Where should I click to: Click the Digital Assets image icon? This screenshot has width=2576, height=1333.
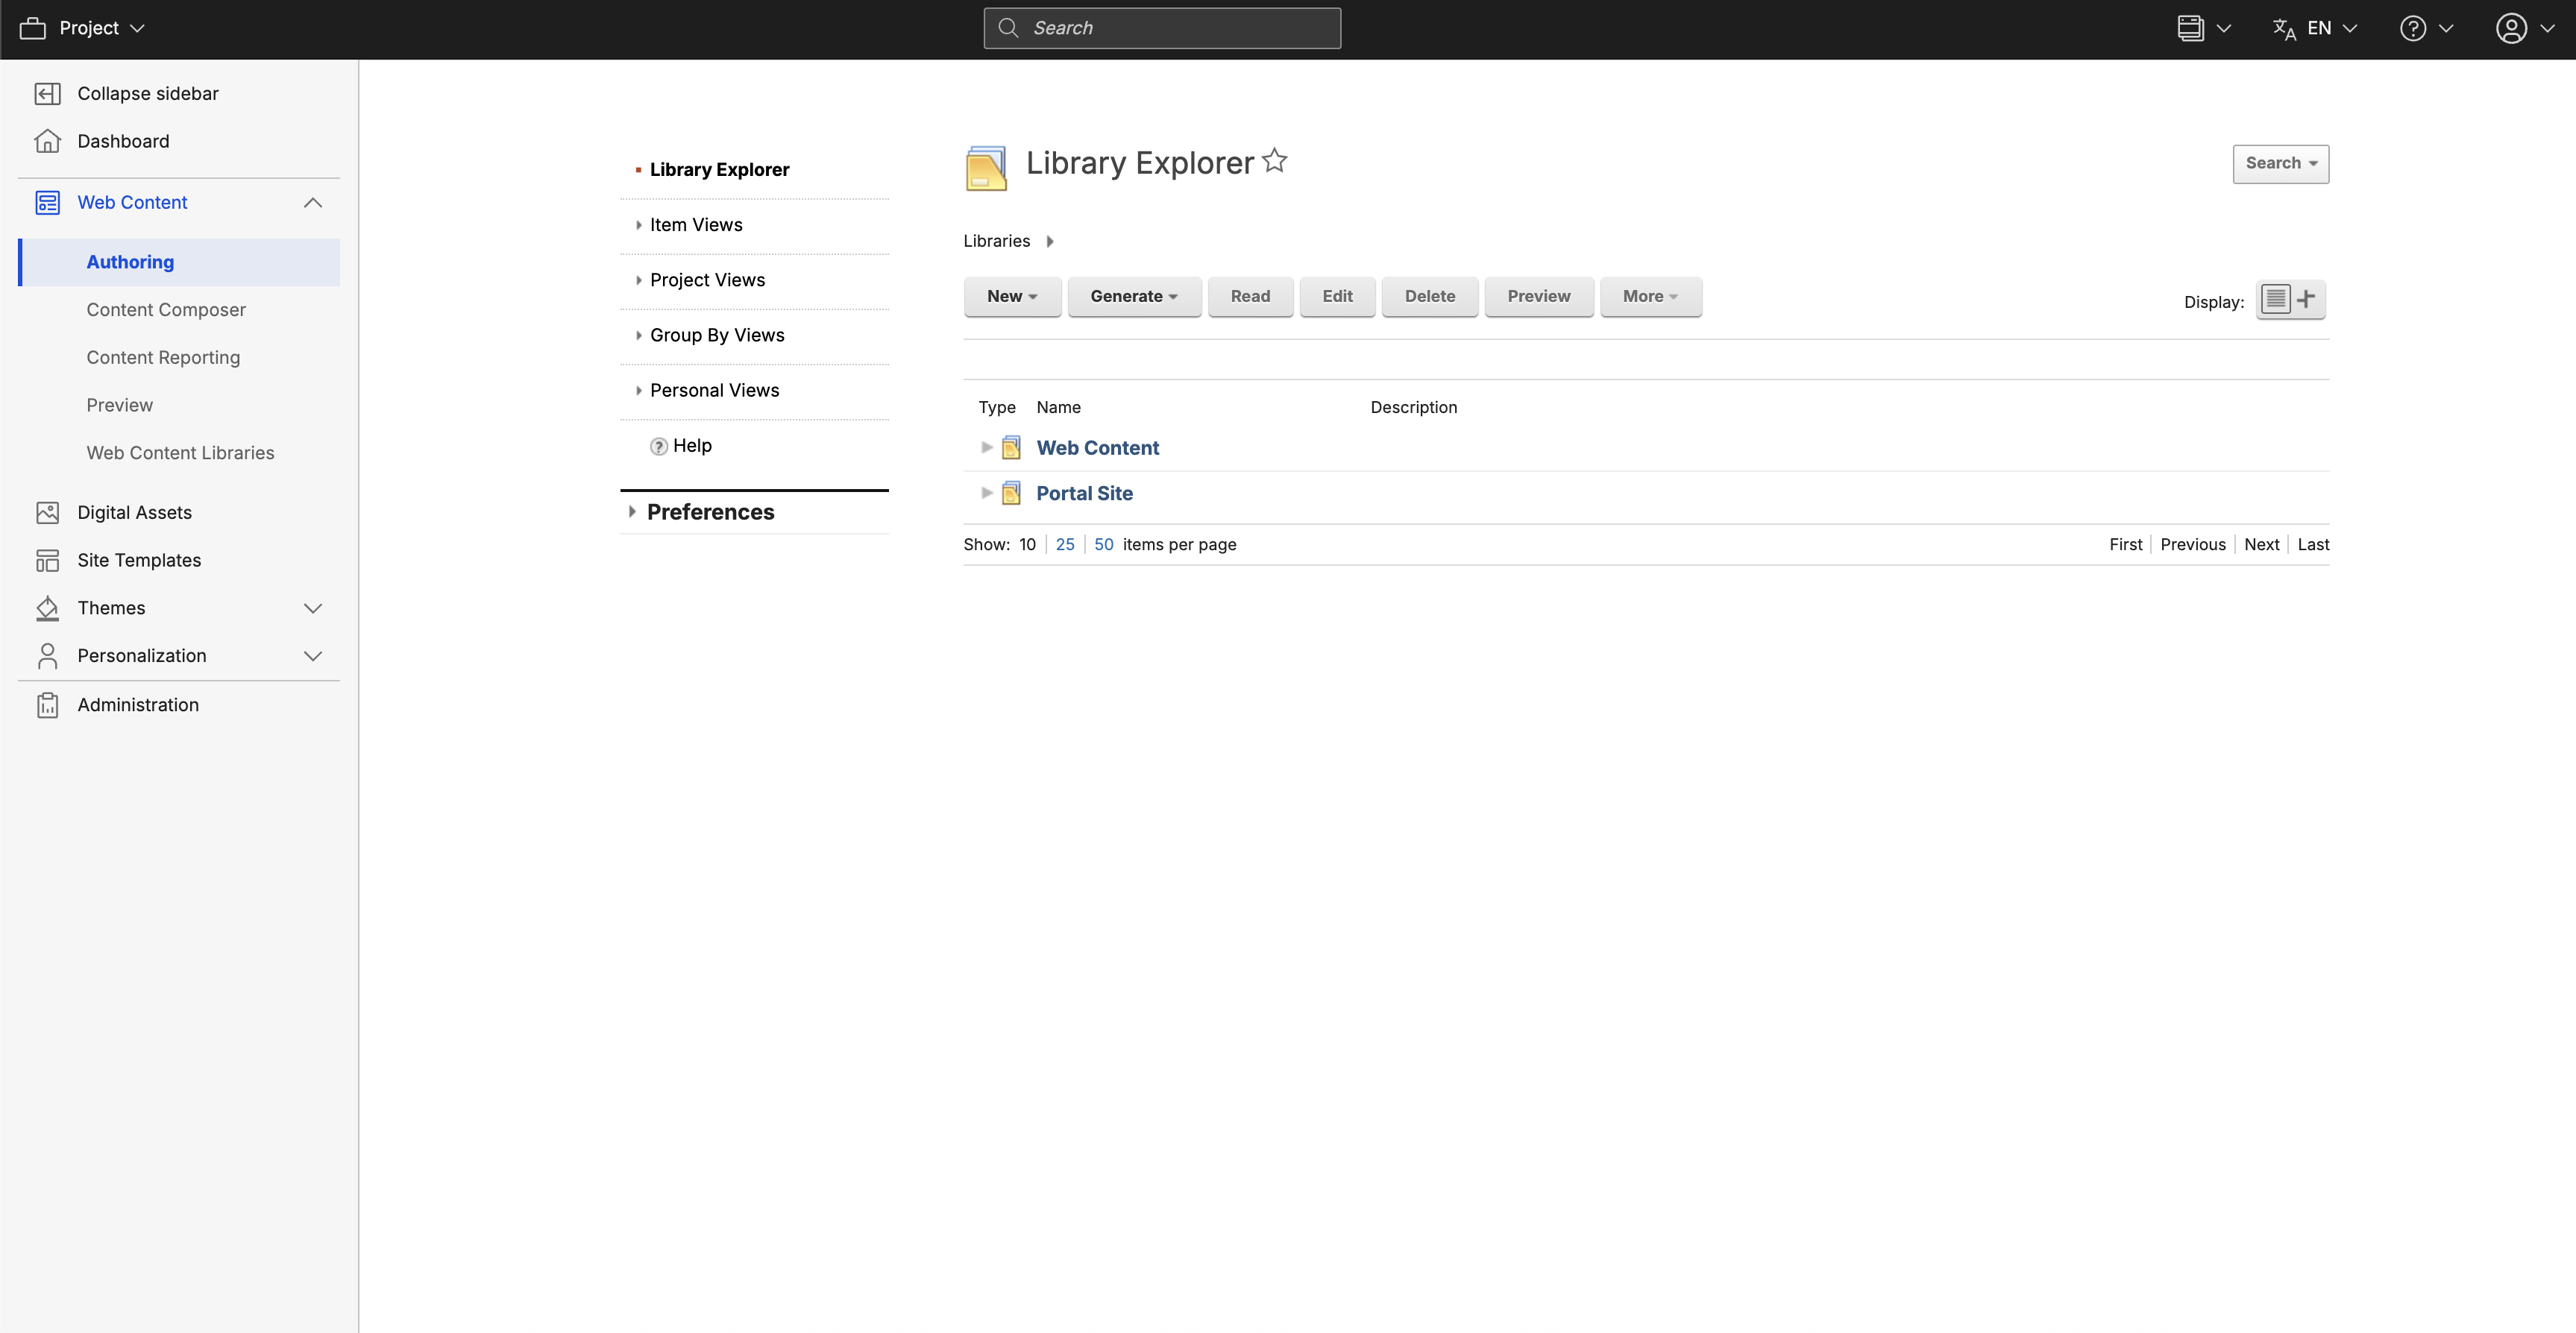(x=47, y=512)
